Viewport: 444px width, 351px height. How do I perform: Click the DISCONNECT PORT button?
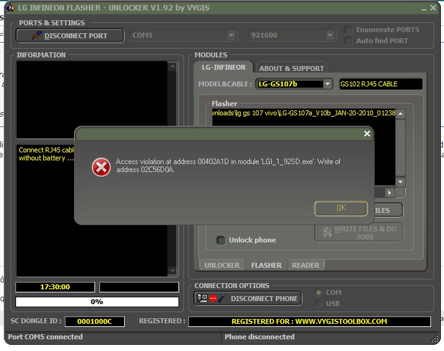click(70, 36)
